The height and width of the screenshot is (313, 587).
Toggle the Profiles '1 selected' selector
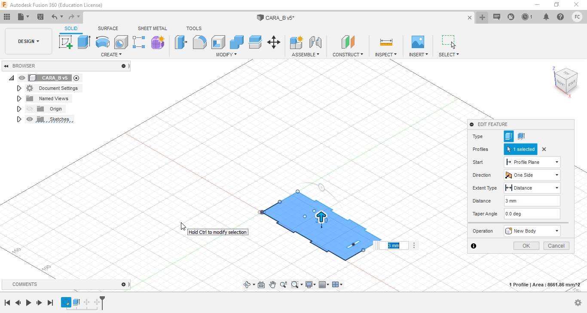pyautogui.click(x=521, y=149)
